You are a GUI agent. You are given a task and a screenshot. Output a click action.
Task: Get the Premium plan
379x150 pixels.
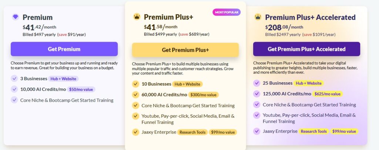64,49
